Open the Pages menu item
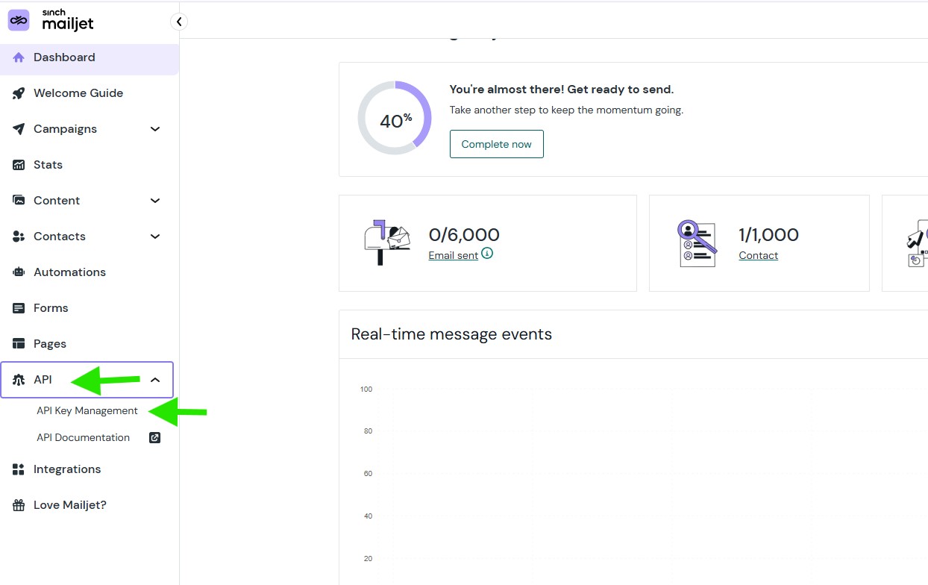This screenshot has width=928, height=585. tap(50, 344)
